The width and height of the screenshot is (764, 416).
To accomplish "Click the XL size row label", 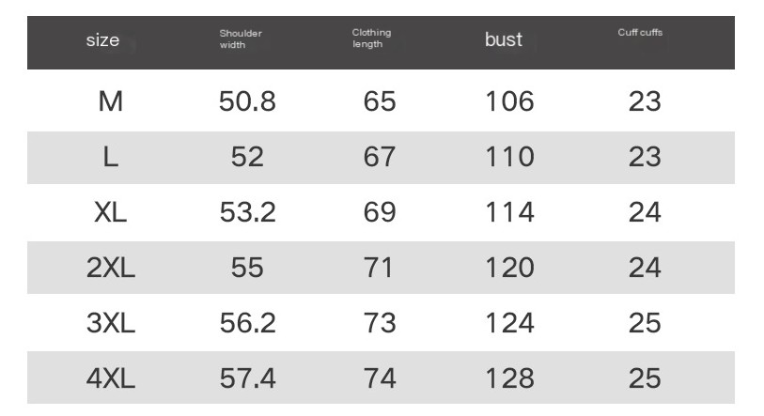I will (x=111, y=212).
